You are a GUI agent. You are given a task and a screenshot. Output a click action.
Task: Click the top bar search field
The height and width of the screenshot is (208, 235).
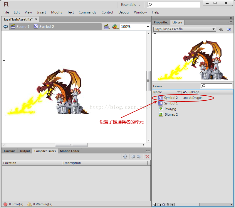174,5
